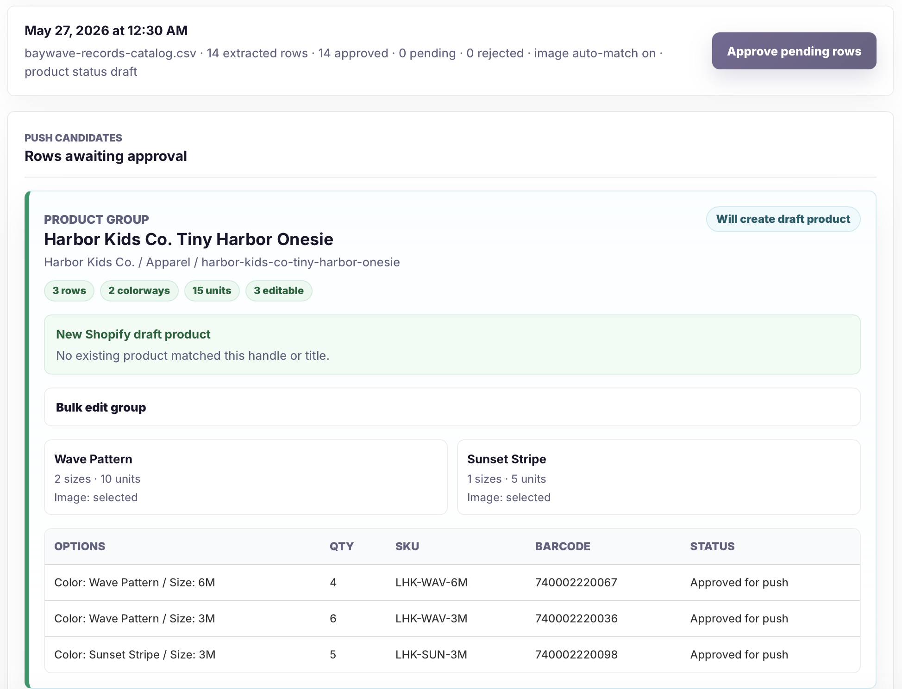The image size is (902, 689).
Task: Click the 2 colorways pill
Action: [139, 291]
